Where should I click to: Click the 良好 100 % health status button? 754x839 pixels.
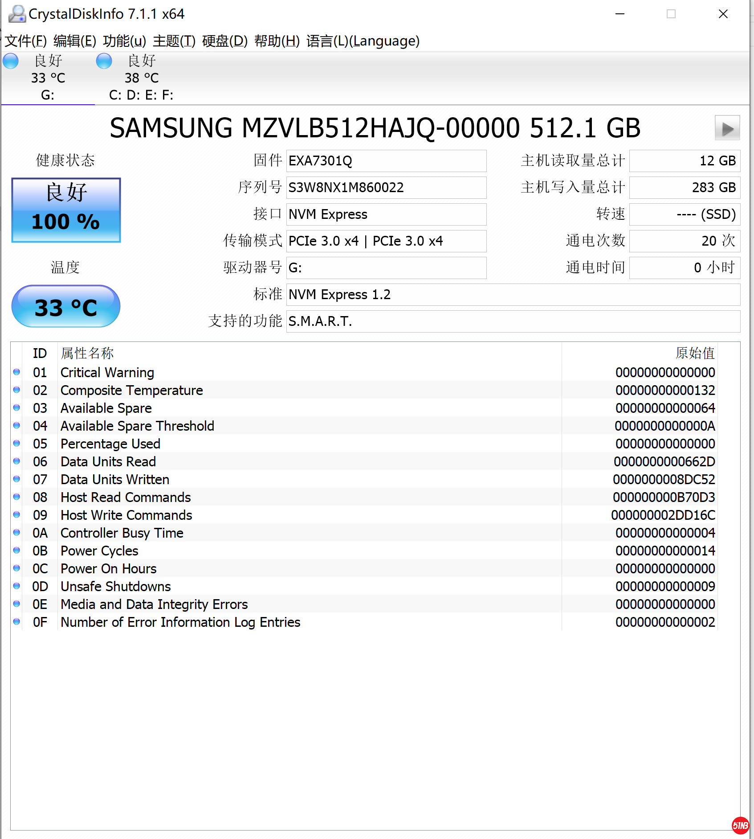[x=66, y=210]
